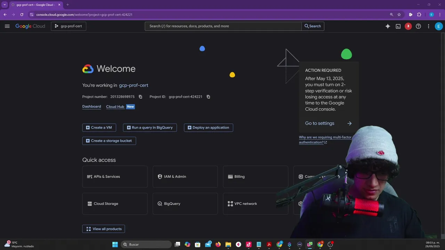The image size is (445, 250).
Task: Open Cloud Storage quick access card
Action: click(x=115, y=204)
